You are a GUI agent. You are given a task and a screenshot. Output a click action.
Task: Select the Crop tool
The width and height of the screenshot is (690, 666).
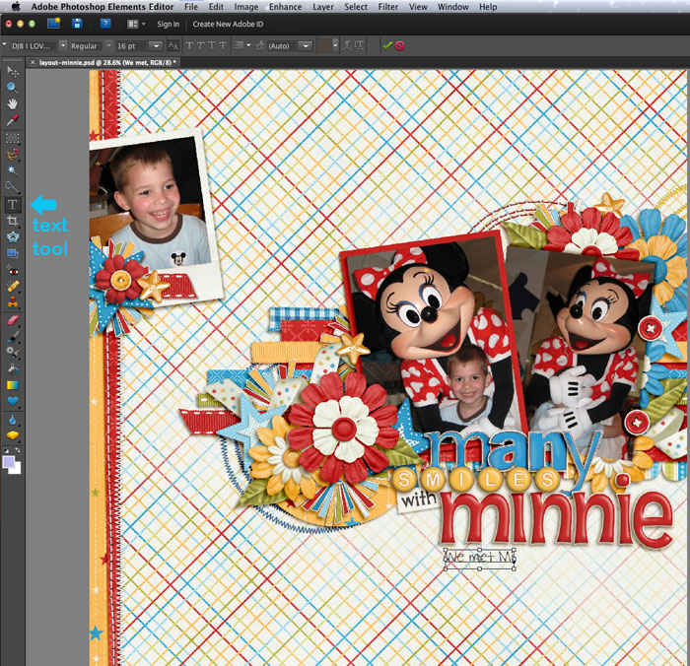point(12,221)
